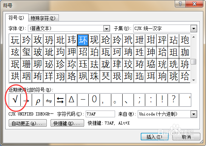Select the exclamation mark ！ recent symbol

[162, 100]
